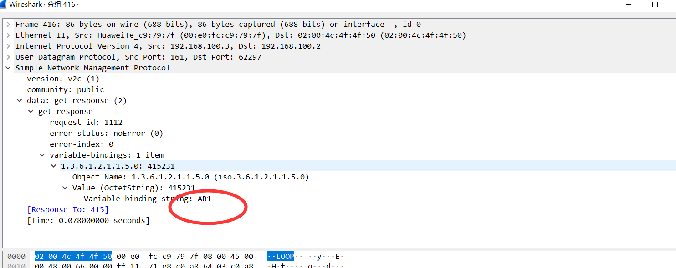Click the highlighted destination MAC bytes in hex pane

click(73, 256)
